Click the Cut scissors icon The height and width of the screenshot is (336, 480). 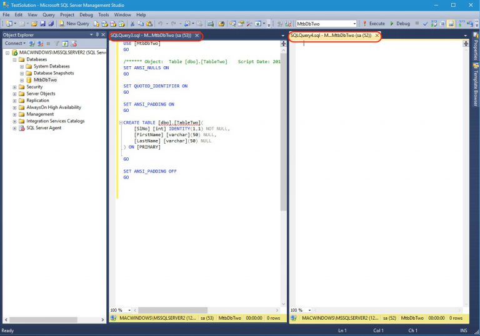click(132, 24)
